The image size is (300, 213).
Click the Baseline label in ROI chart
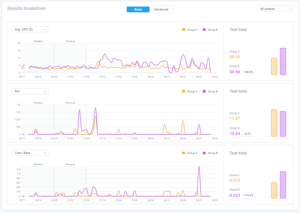pyautogui.click(x=38, y=103)
